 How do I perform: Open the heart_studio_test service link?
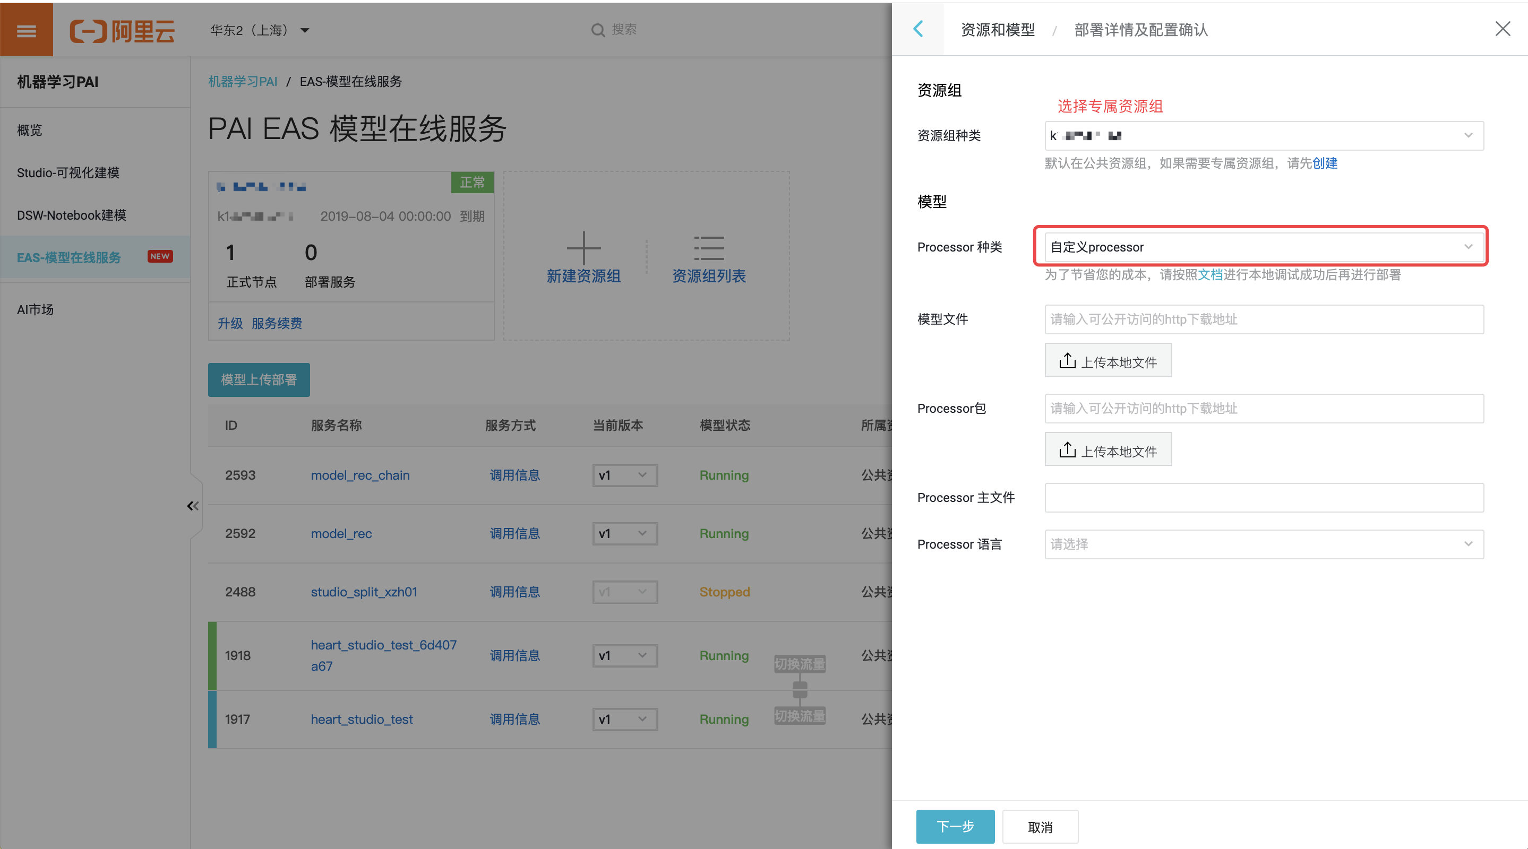click(x=362, y=719)
